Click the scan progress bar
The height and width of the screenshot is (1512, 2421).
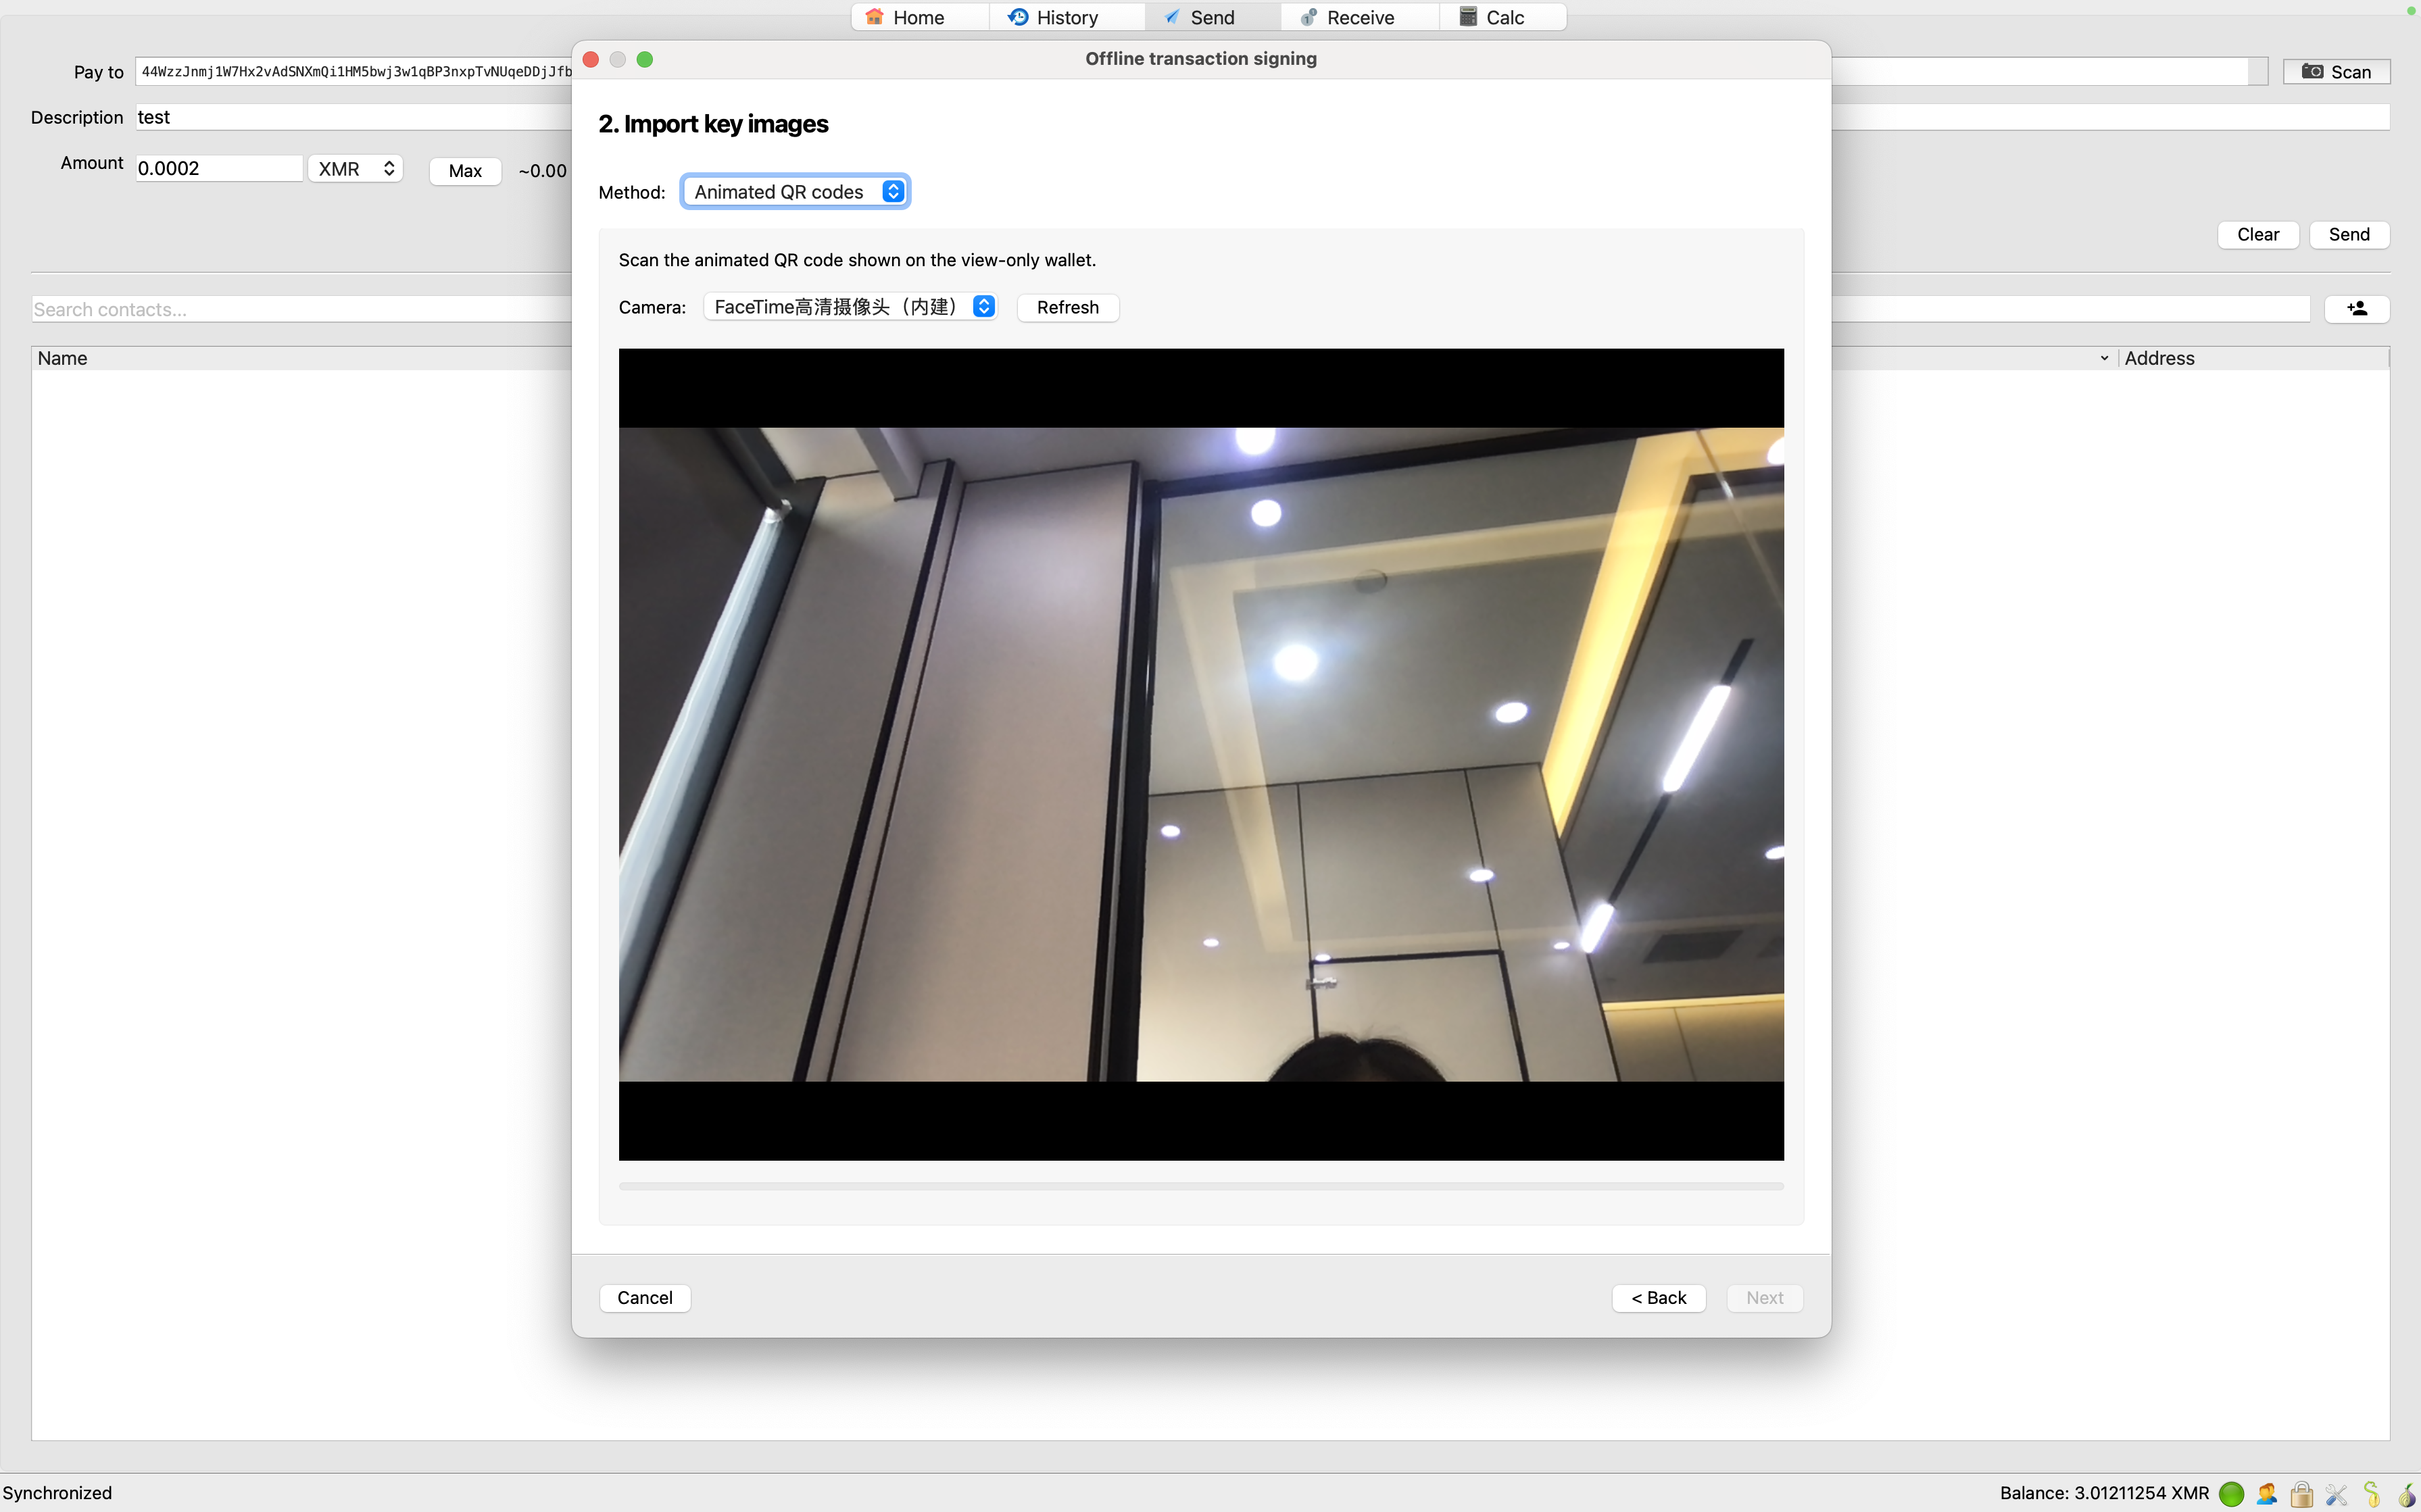(1200, 1186)
